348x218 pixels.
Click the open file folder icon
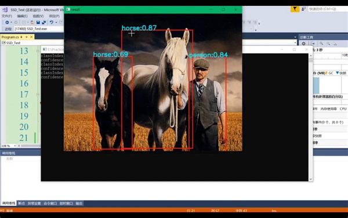[32, 22]
